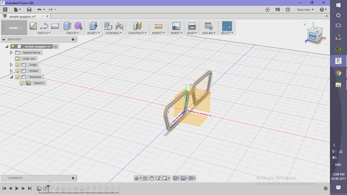Toggle visibility bulb of simple goggles v1
The image size is (347, 195).
coord(13,46)
